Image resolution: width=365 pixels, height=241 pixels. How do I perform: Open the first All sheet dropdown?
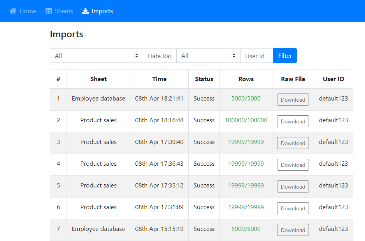coord(96,55)
